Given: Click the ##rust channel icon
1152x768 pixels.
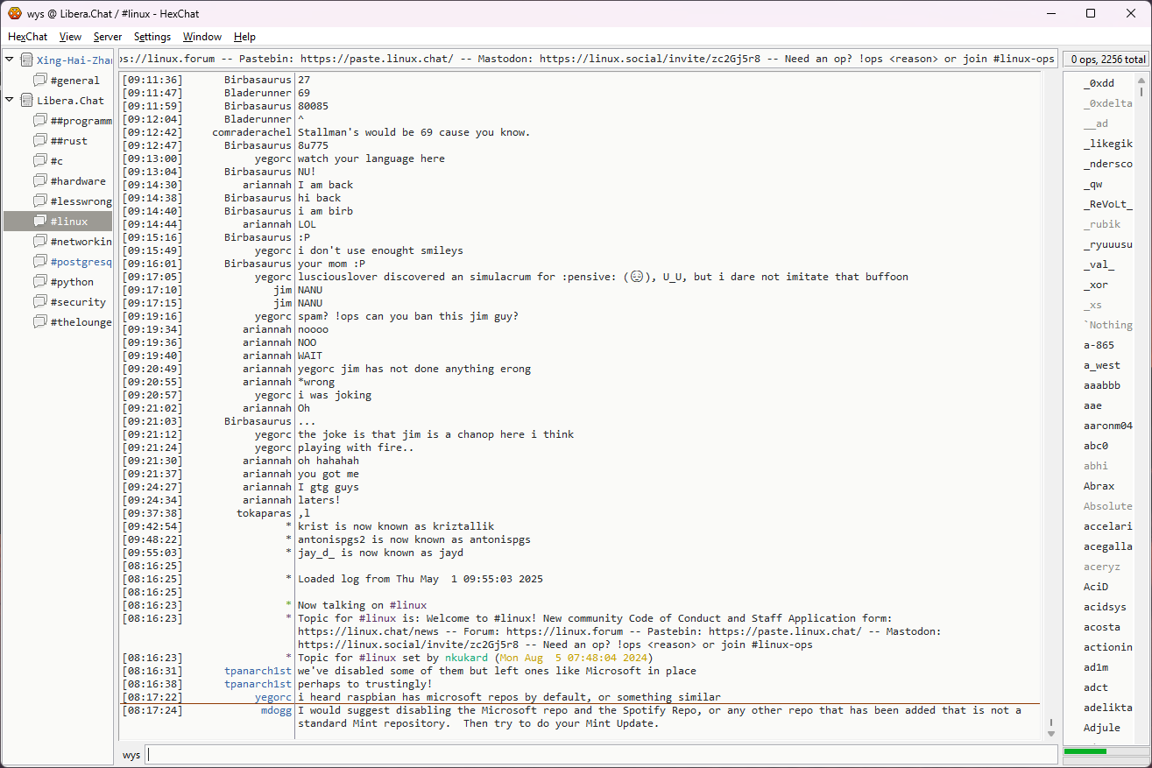Looking at the screenshot, I should tap(40, 141).
